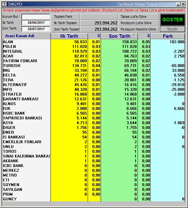Screen dimensions: 188x208
Task: Click the Kurum Bul search field
Action: (x=36, y=17)
